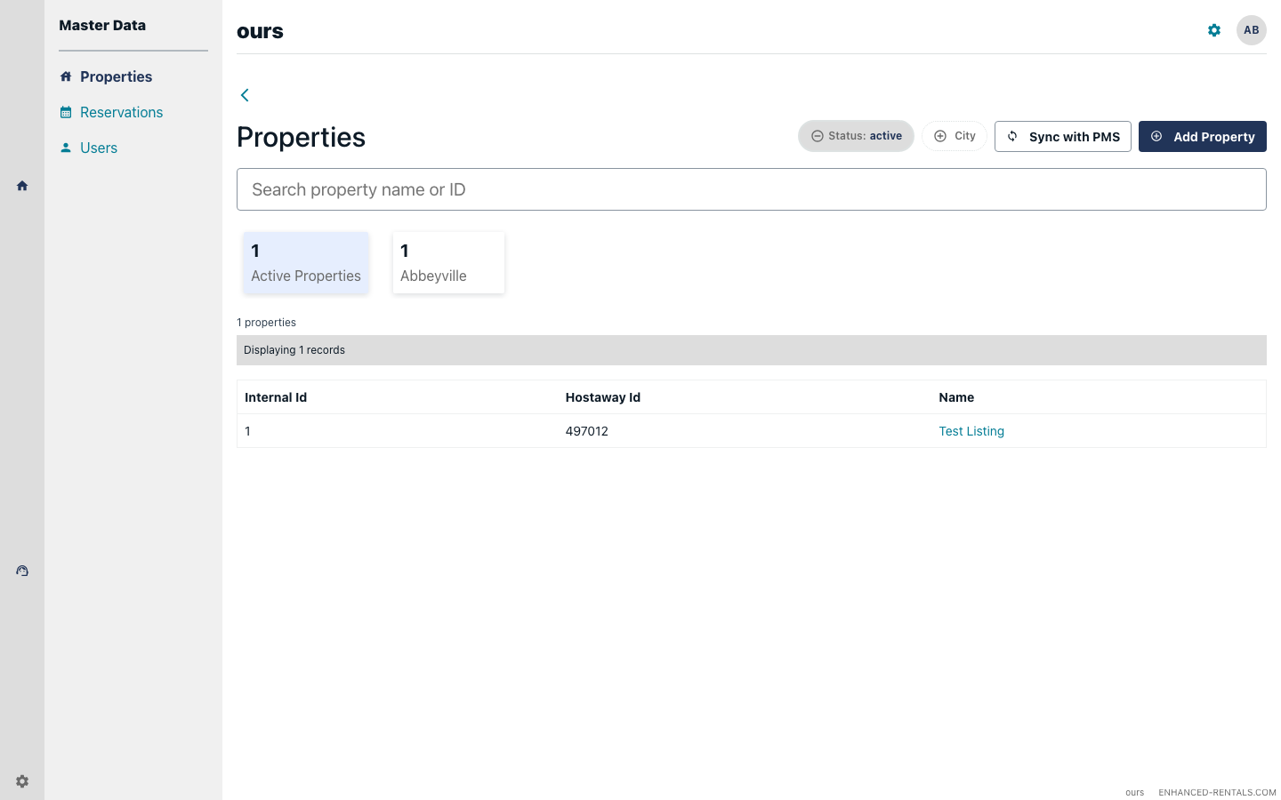Open the Test Listing property link

(971, 431)
